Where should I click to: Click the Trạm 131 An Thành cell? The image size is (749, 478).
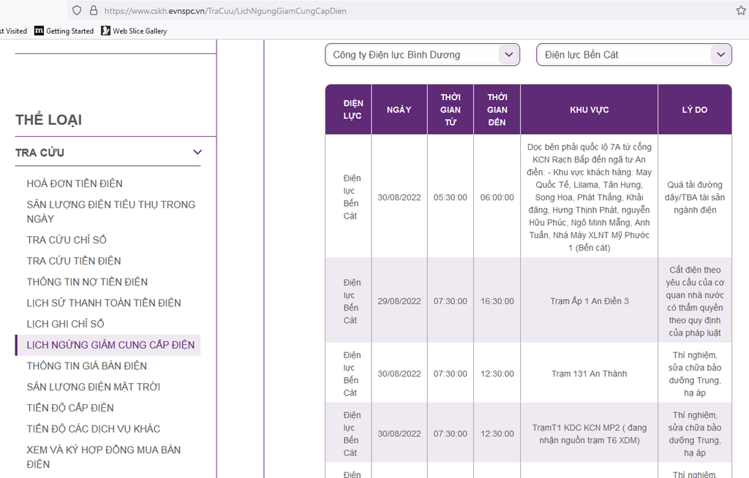click(x=589, y=374)
